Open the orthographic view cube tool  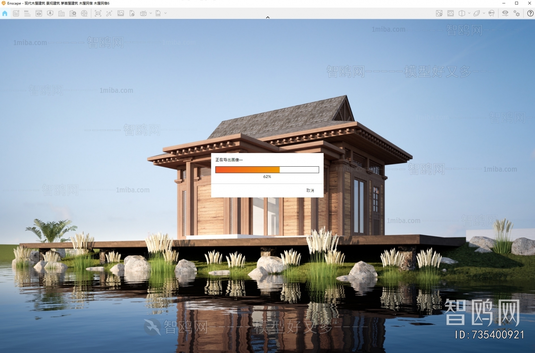point(462,13)
